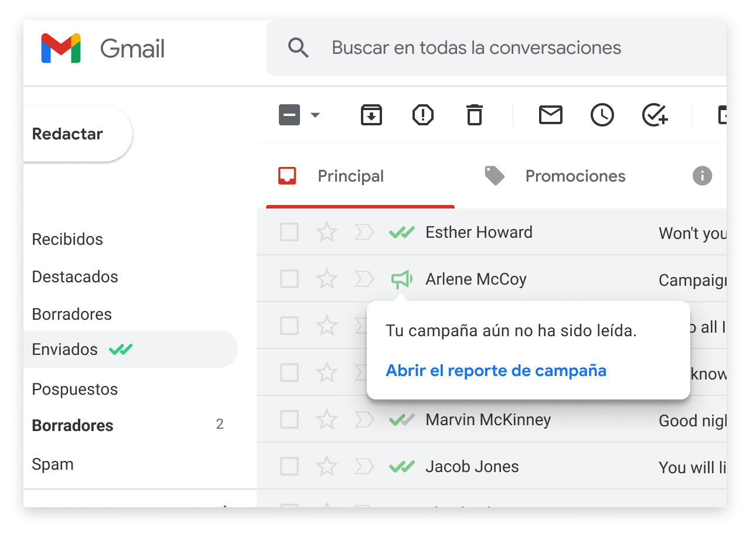Click the Archive icon in toolbar
Viewport: 750px width, 540px height.
[371, 115]
